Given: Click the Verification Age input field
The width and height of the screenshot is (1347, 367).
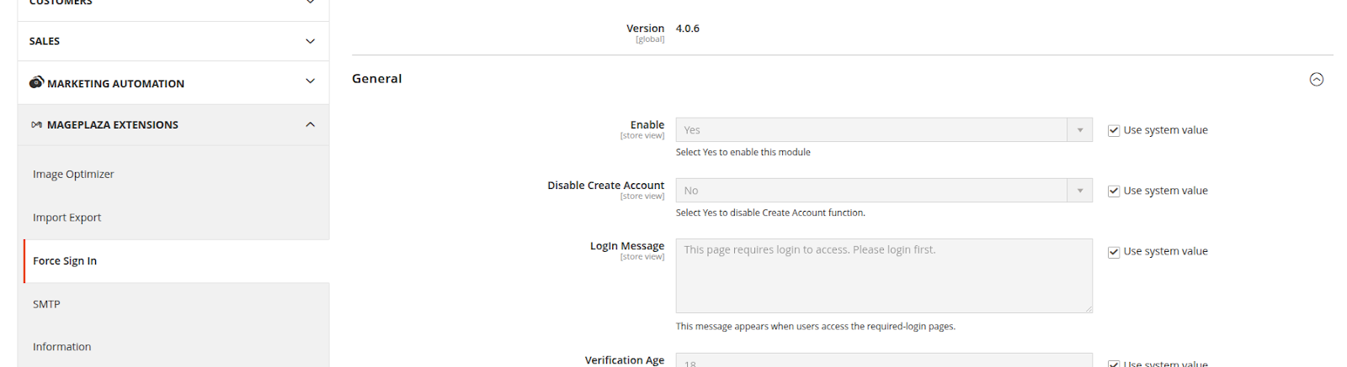Looking at the screenshot, I should point(884,361).
